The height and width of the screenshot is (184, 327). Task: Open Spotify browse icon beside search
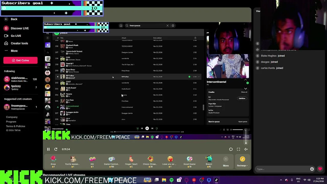click(173, 26)
